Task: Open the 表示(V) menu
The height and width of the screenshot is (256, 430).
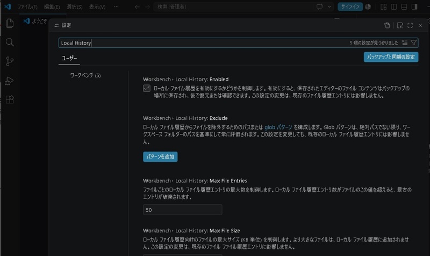Action: coord(97,7)
